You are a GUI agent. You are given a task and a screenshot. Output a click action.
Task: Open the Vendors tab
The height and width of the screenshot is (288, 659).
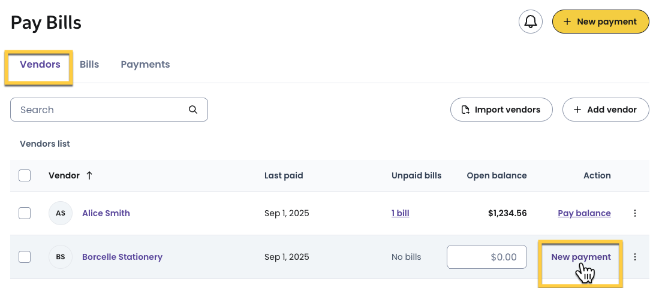40,64
